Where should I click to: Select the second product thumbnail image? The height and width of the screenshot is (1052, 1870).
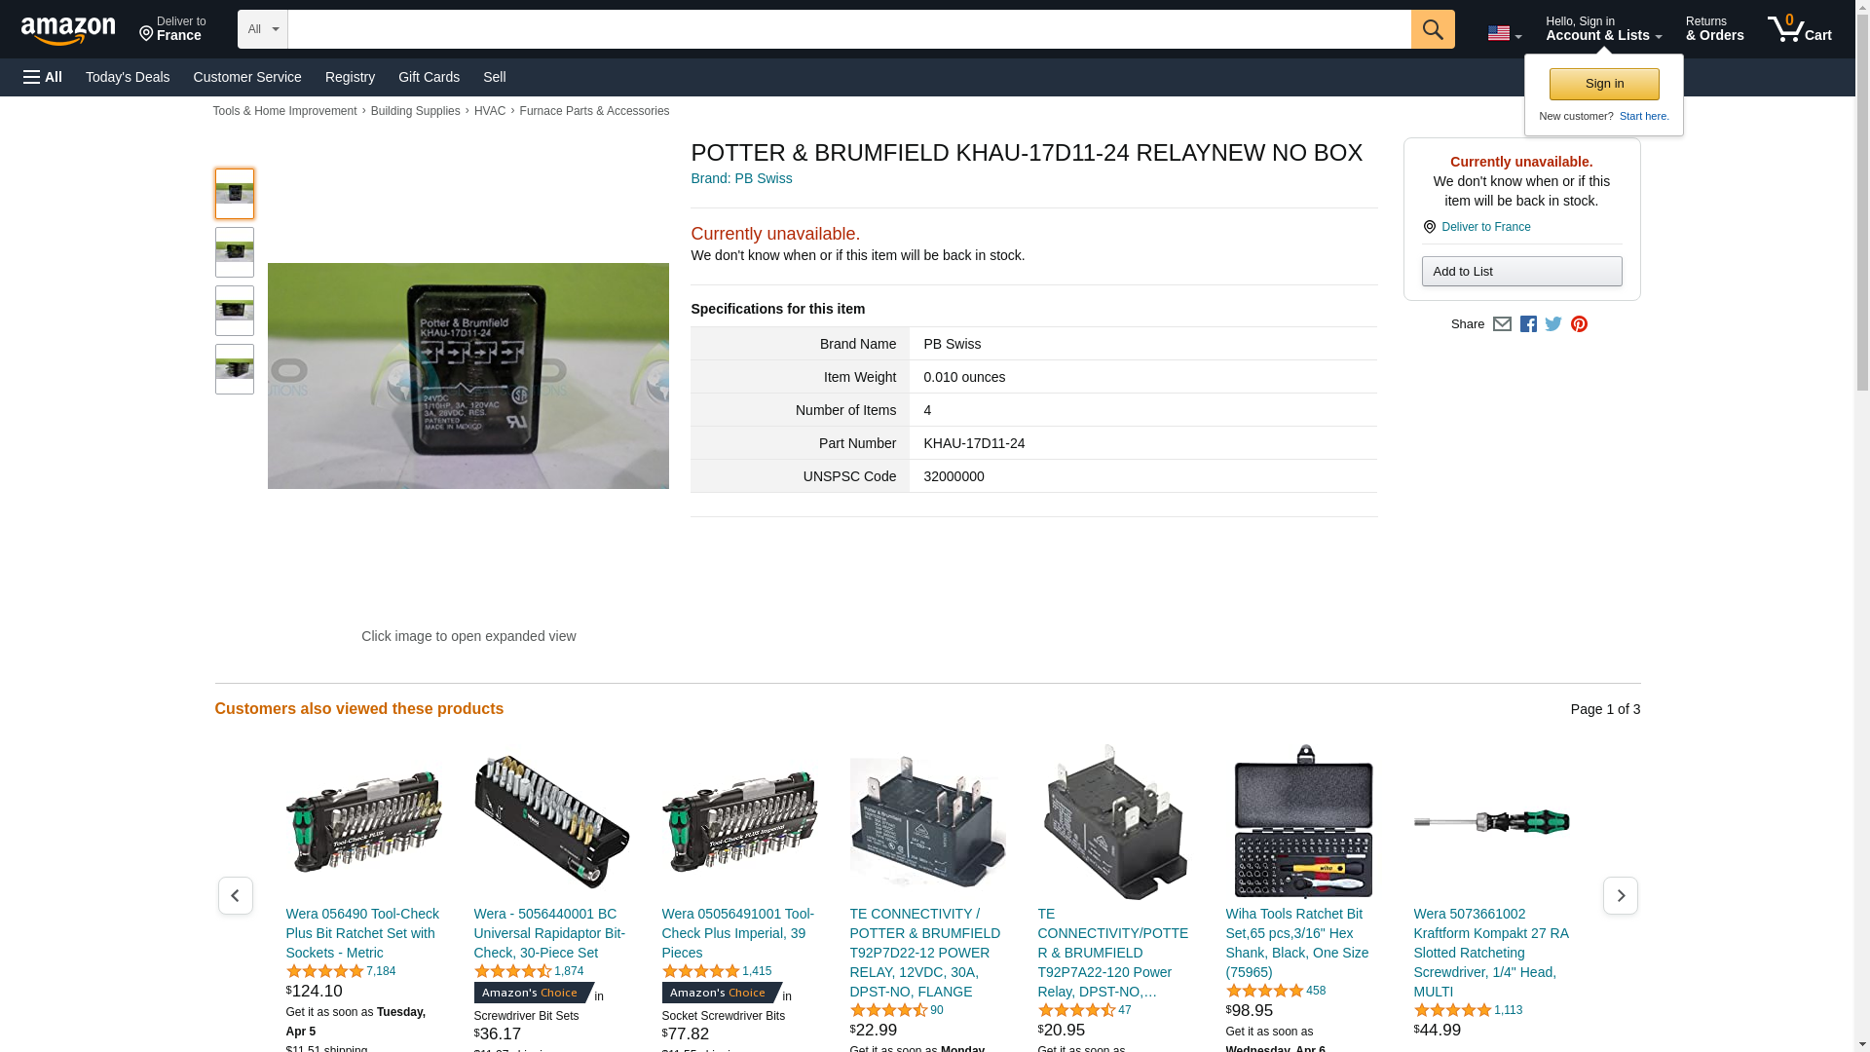235,252
